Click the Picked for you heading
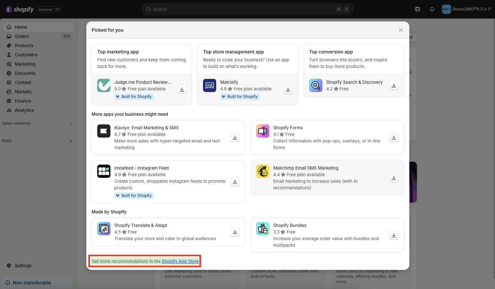The height and width of the screenshot is (289, 495). tap(107, 30)
